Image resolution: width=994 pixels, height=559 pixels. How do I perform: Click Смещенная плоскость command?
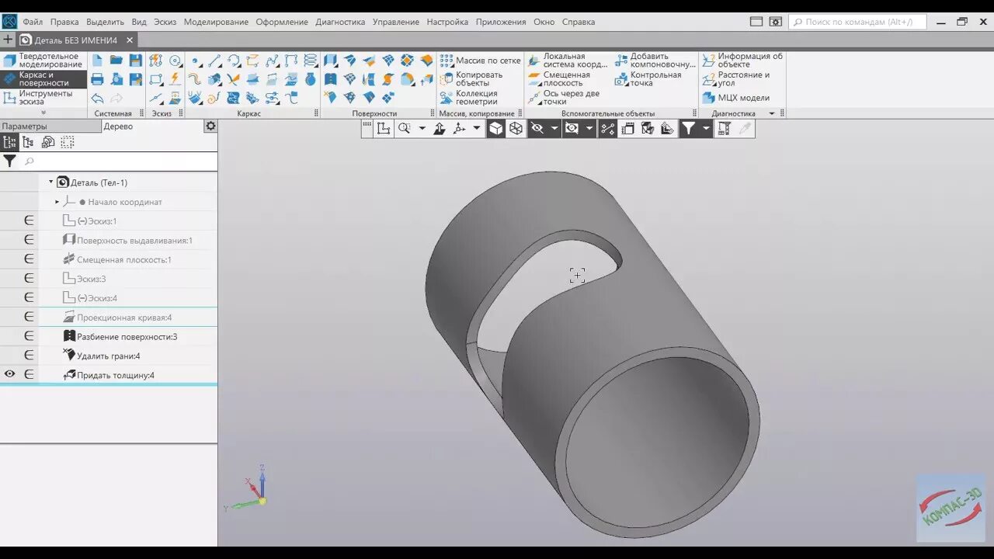(559, 79)
